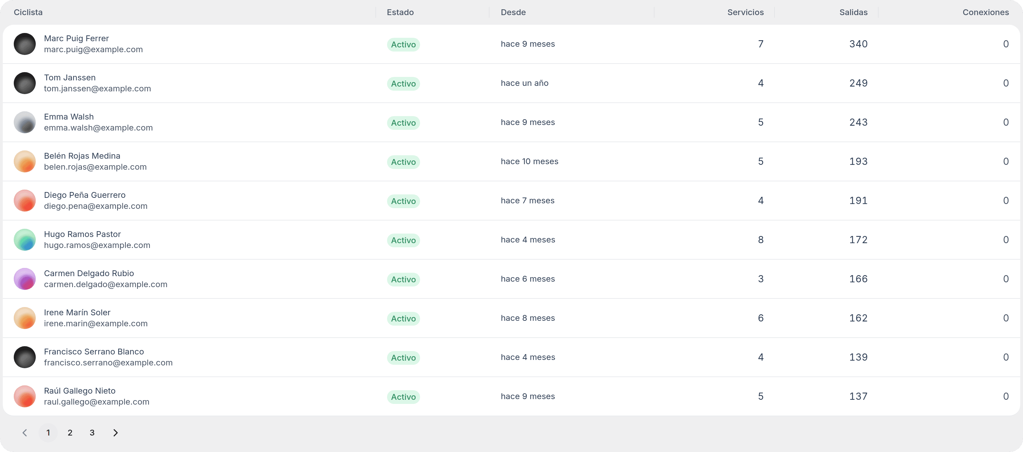Sort by Conexiones column header
Screen dimensions: 1023x452
pyautogui.click(x=986, y=12)
